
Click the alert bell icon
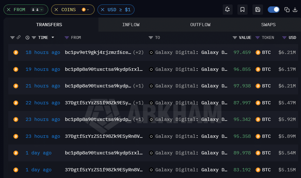point(228,9)
